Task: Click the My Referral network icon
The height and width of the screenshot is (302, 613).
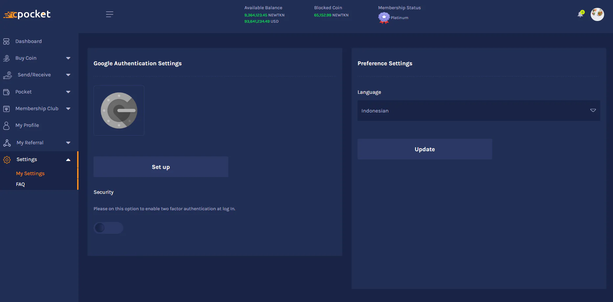Action: point(7,143)
